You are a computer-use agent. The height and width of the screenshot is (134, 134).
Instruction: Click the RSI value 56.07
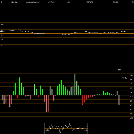(123, 31)
